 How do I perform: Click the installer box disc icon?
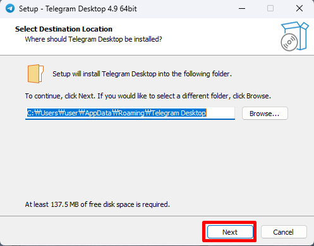294,36
